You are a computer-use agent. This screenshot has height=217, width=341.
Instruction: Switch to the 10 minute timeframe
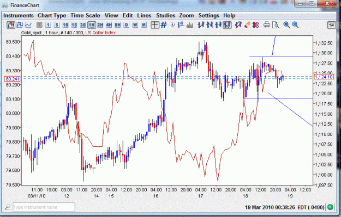(x=65, y=25)
